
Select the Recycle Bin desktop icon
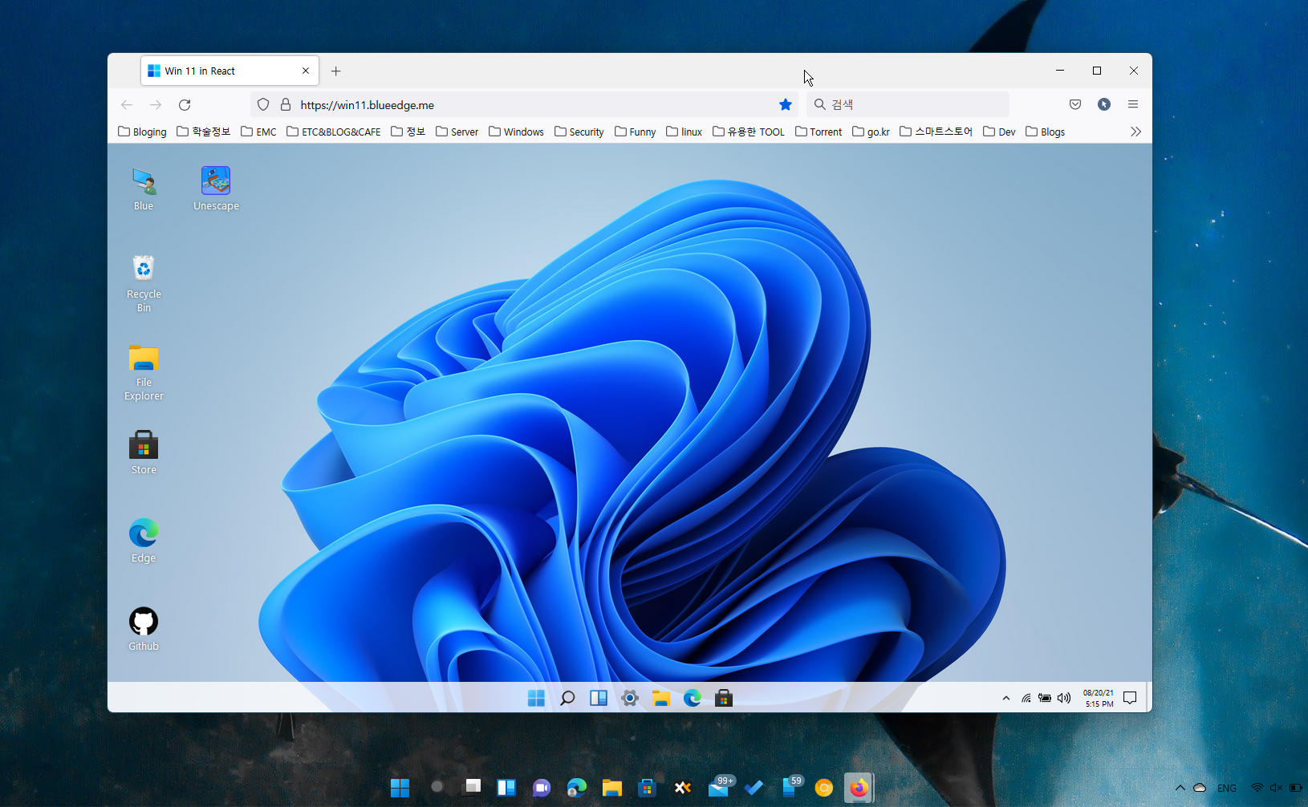tap(144, 283)
